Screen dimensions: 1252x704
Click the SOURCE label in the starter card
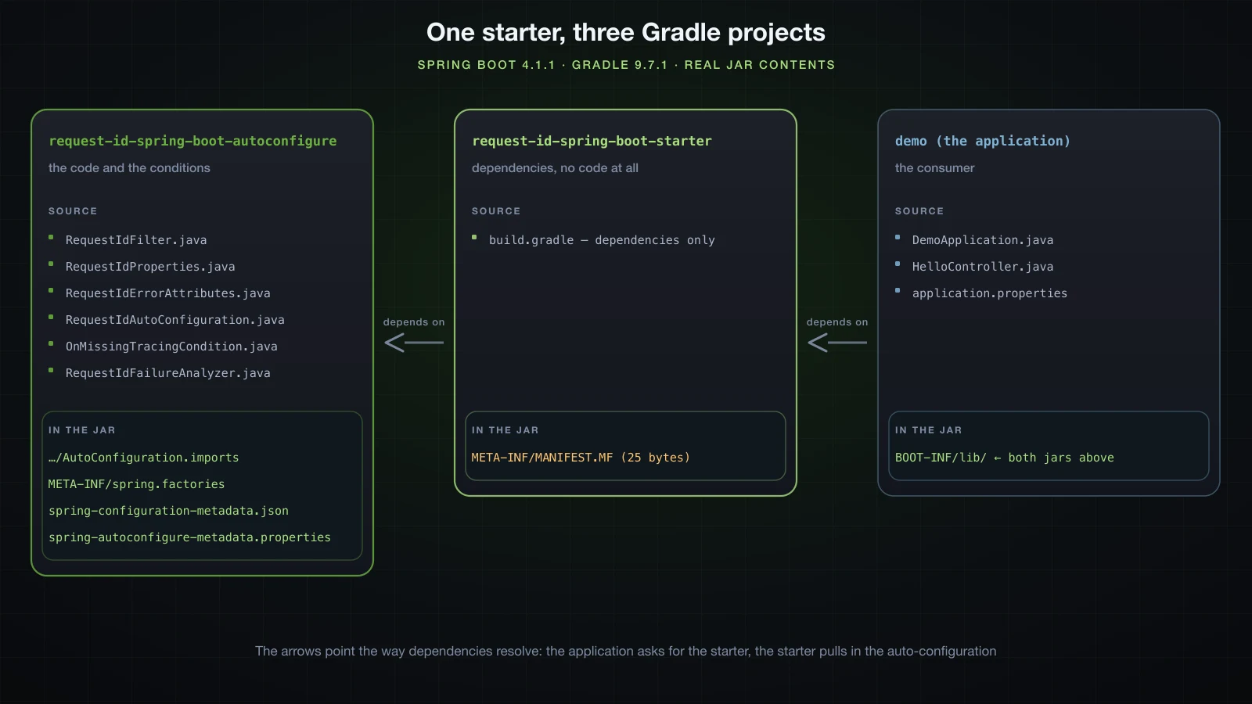pyautogui.click(x=496, y=211)
